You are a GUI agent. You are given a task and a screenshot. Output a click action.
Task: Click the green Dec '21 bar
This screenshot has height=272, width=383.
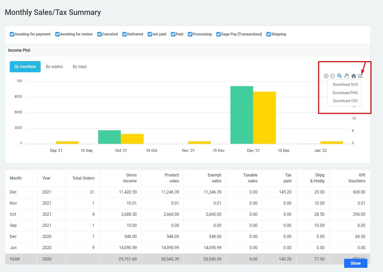click(241, 115)
